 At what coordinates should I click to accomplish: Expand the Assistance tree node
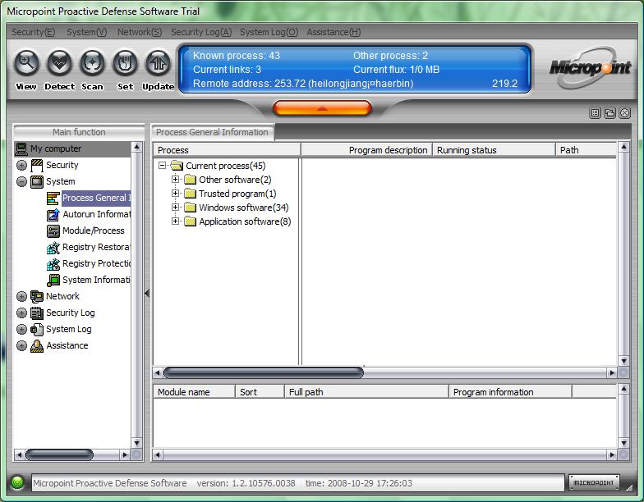[x=21, y=346]
